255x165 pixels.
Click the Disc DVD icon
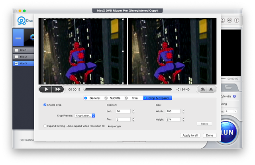pos(21,20)
